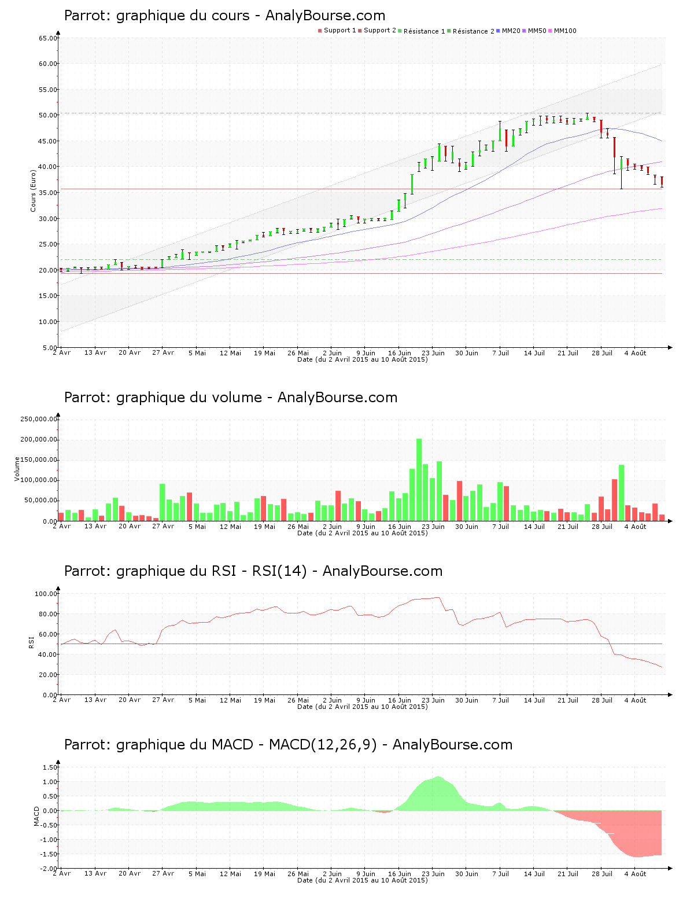Click the green MACD peak near 23 Juin
This screenshot has height=897, width=694.
[437, 793]
